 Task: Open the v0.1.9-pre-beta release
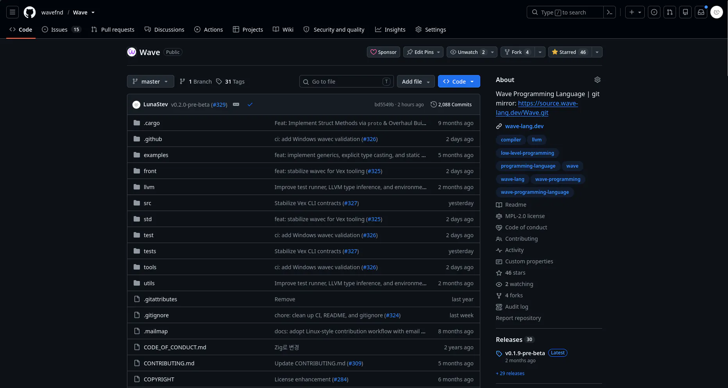525,353
